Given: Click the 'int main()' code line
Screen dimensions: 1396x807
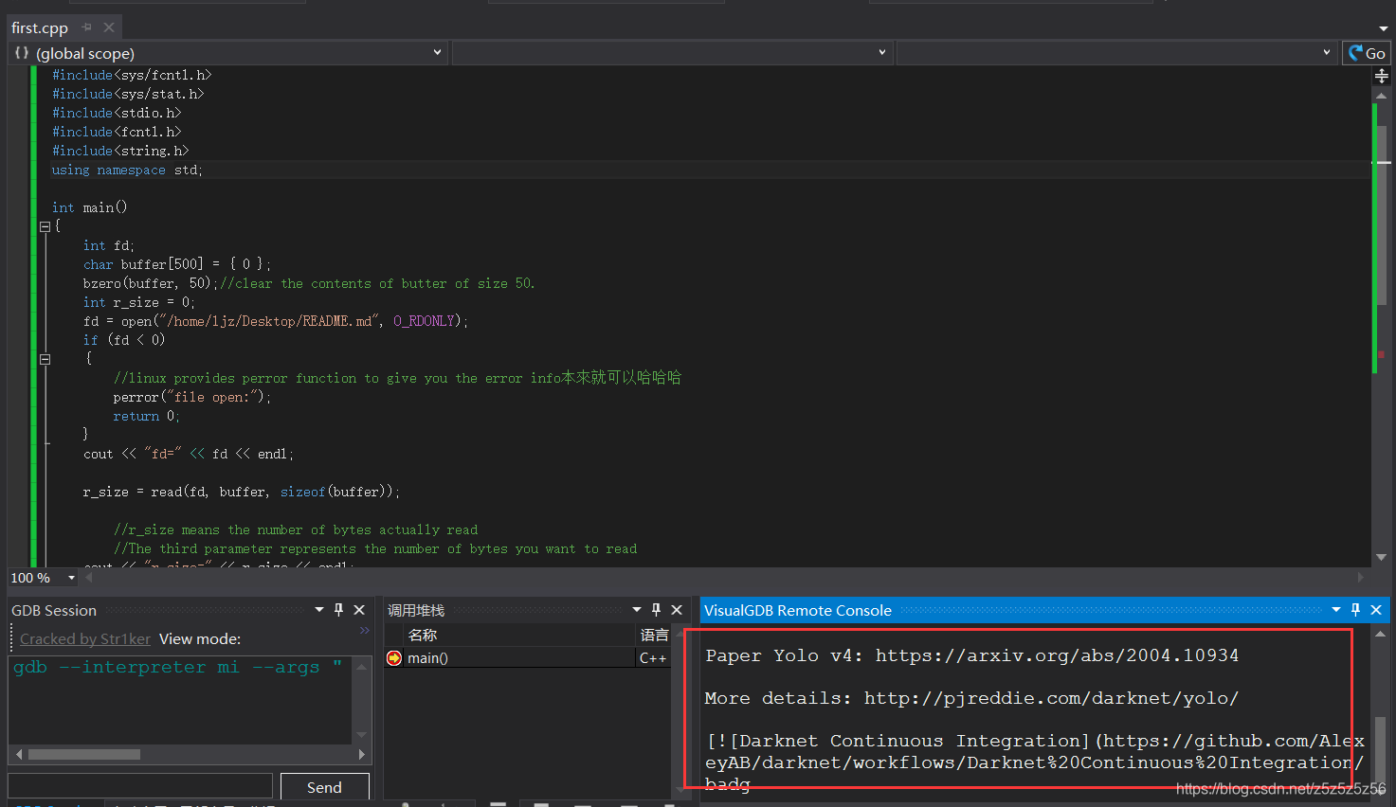Looking at the screenshot, I should tap(89, 207).
